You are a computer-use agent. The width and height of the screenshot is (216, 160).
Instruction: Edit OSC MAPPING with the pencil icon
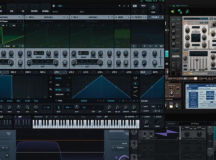pyautogui.click(x=137, y=117)
